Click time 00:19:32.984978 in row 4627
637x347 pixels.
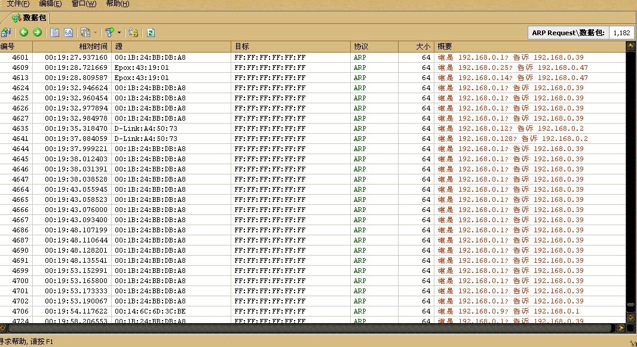coord(76,118)
